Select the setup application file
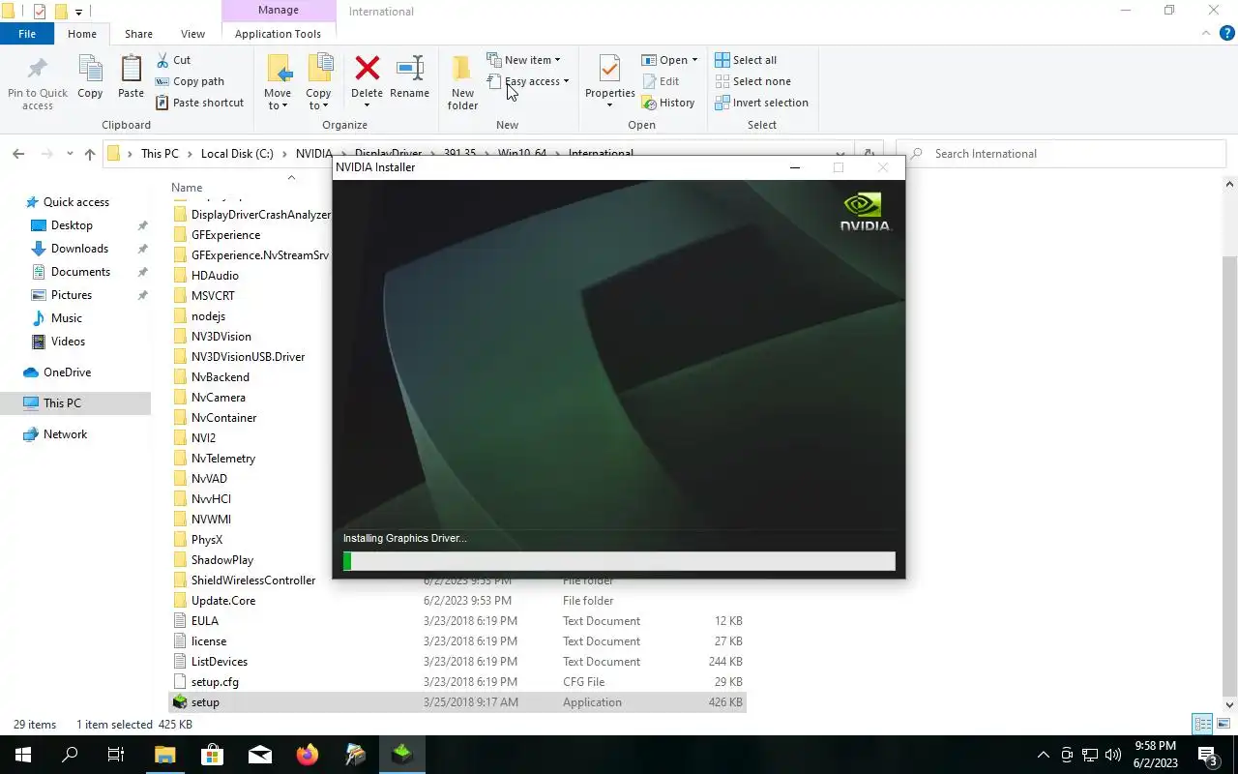 tap(457, 702)
